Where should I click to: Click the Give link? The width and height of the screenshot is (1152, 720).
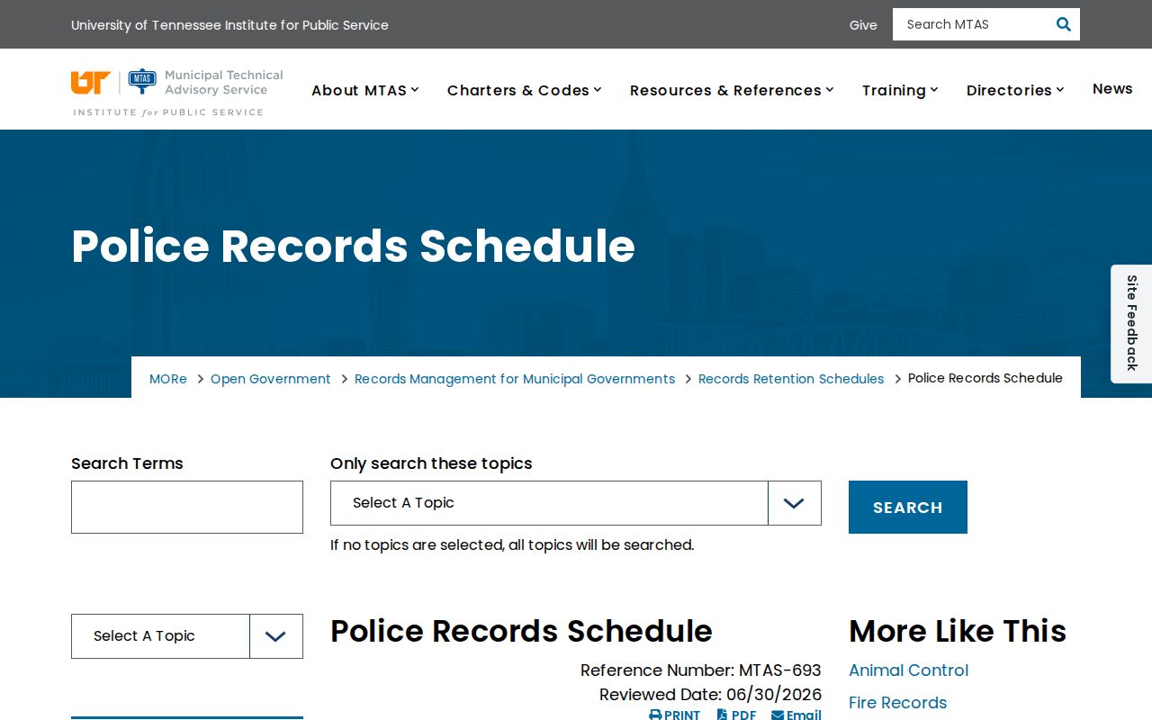tap(863, 25)
